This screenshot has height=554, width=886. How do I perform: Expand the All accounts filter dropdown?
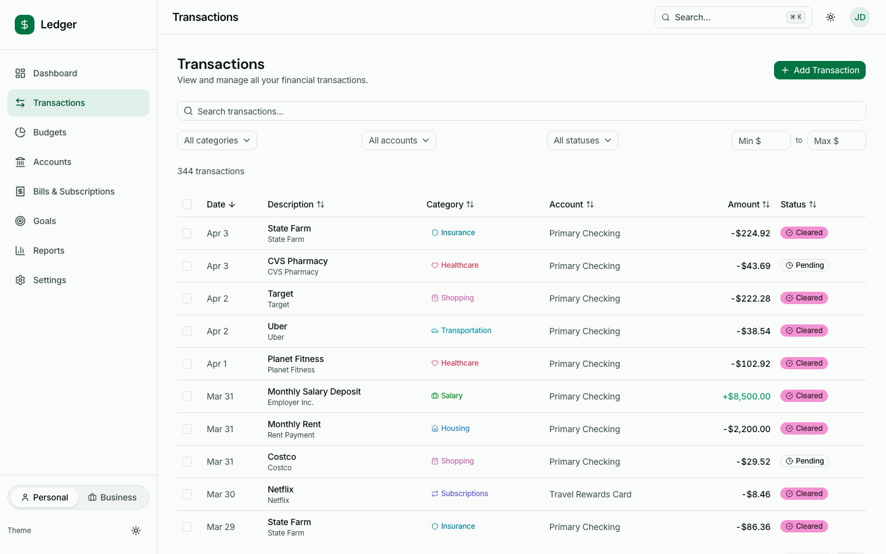click(399, 140)
